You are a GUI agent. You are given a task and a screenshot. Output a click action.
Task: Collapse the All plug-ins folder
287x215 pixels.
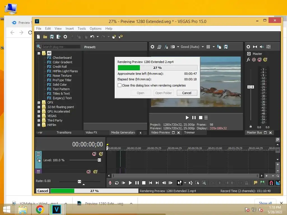[39, 53]
